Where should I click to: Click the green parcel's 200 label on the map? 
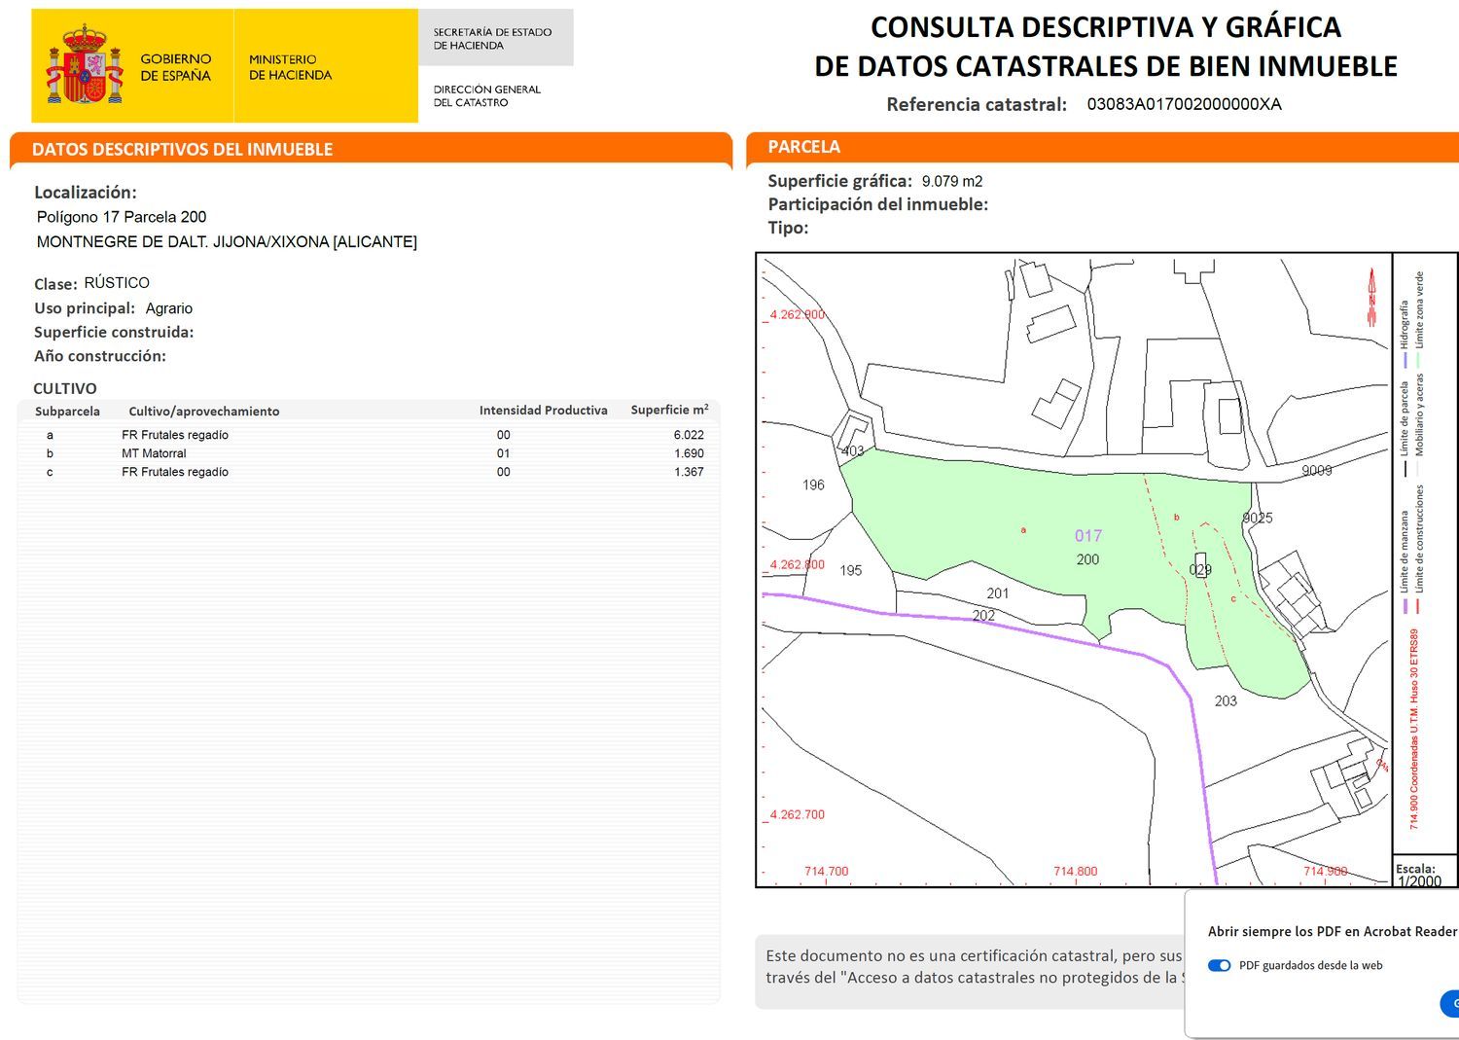click(x=1087, y=559)
